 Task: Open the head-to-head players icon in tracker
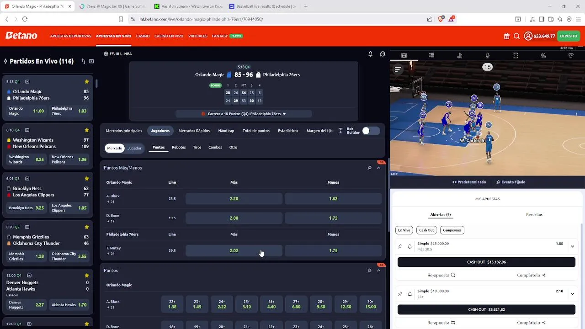(543, 55)
